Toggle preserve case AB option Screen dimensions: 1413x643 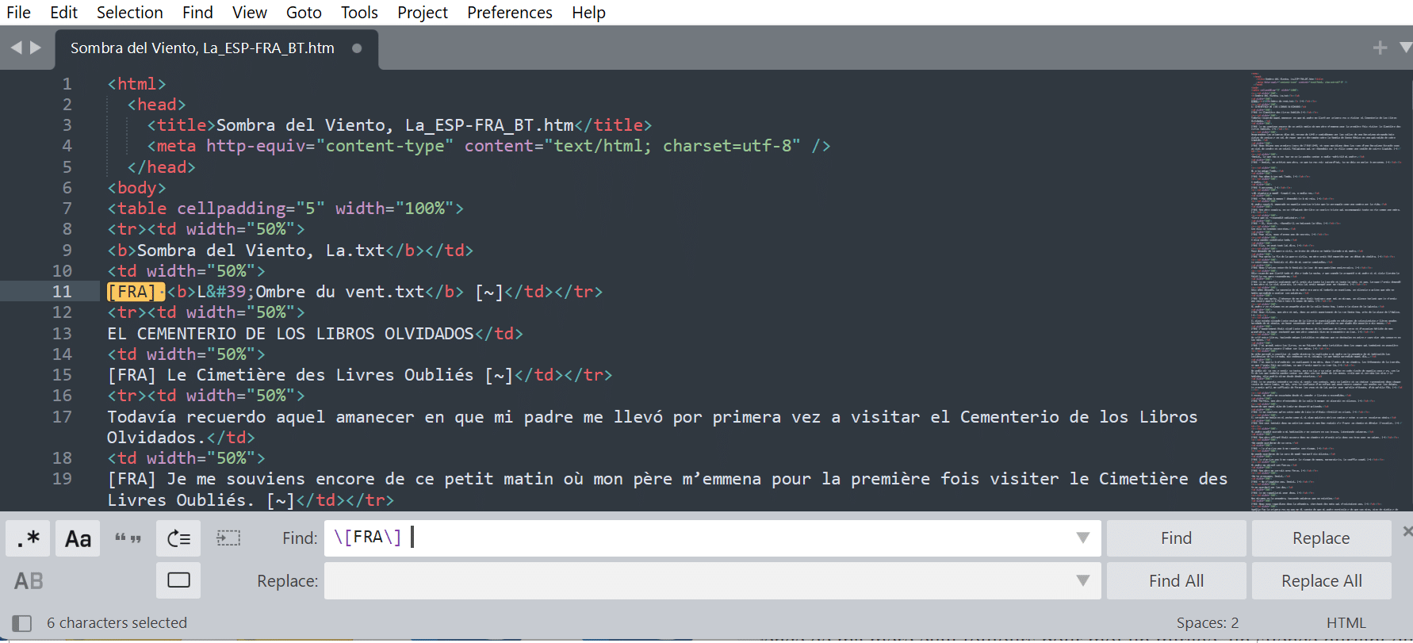tap(29, 581)
